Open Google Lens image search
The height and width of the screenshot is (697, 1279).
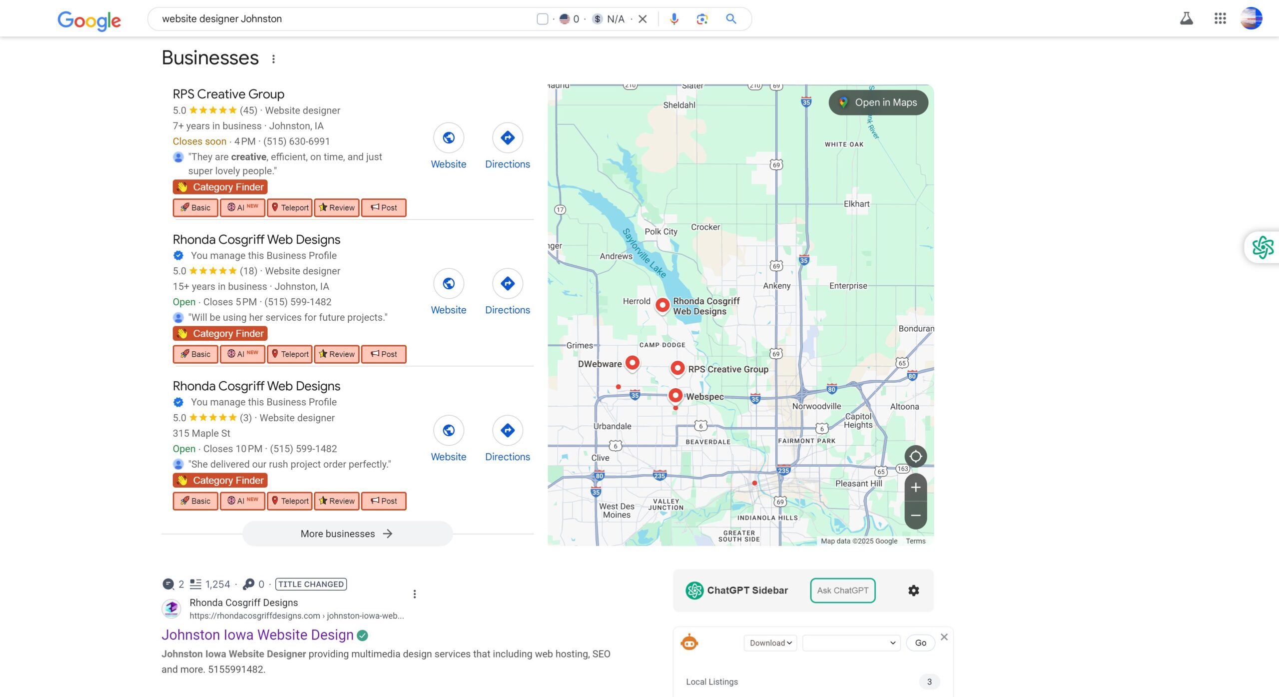[x=702, y=19]
